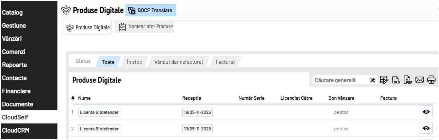Click the search tools wrench icon
The width and height of the screenshot is (439, 140).
pyautogui.click(x=373, y=80)
